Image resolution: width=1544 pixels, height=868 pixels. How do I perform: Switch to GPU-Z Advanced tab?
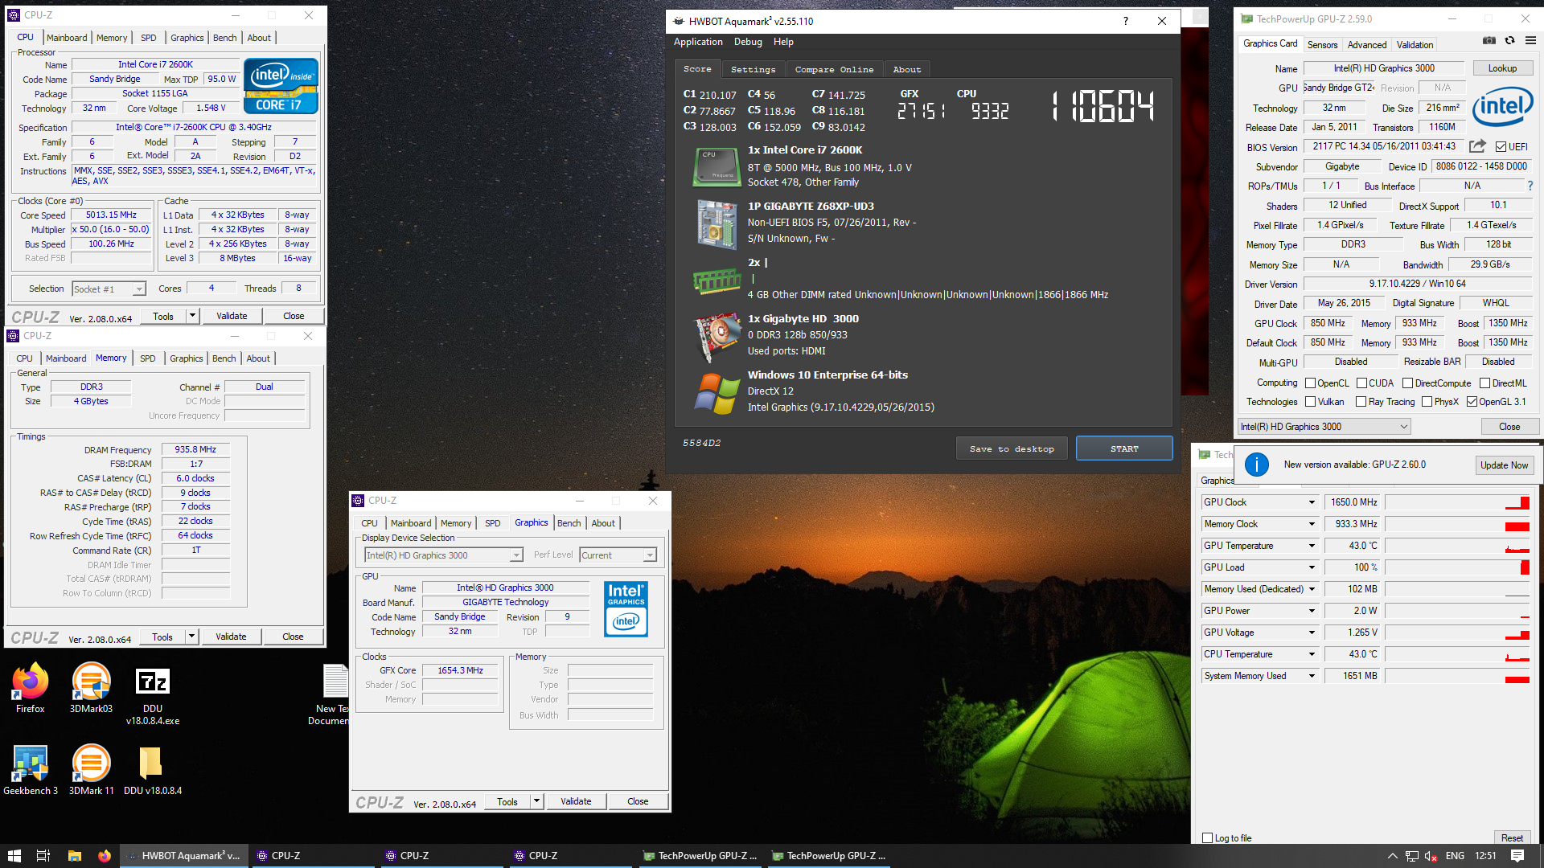point(1366,45)
